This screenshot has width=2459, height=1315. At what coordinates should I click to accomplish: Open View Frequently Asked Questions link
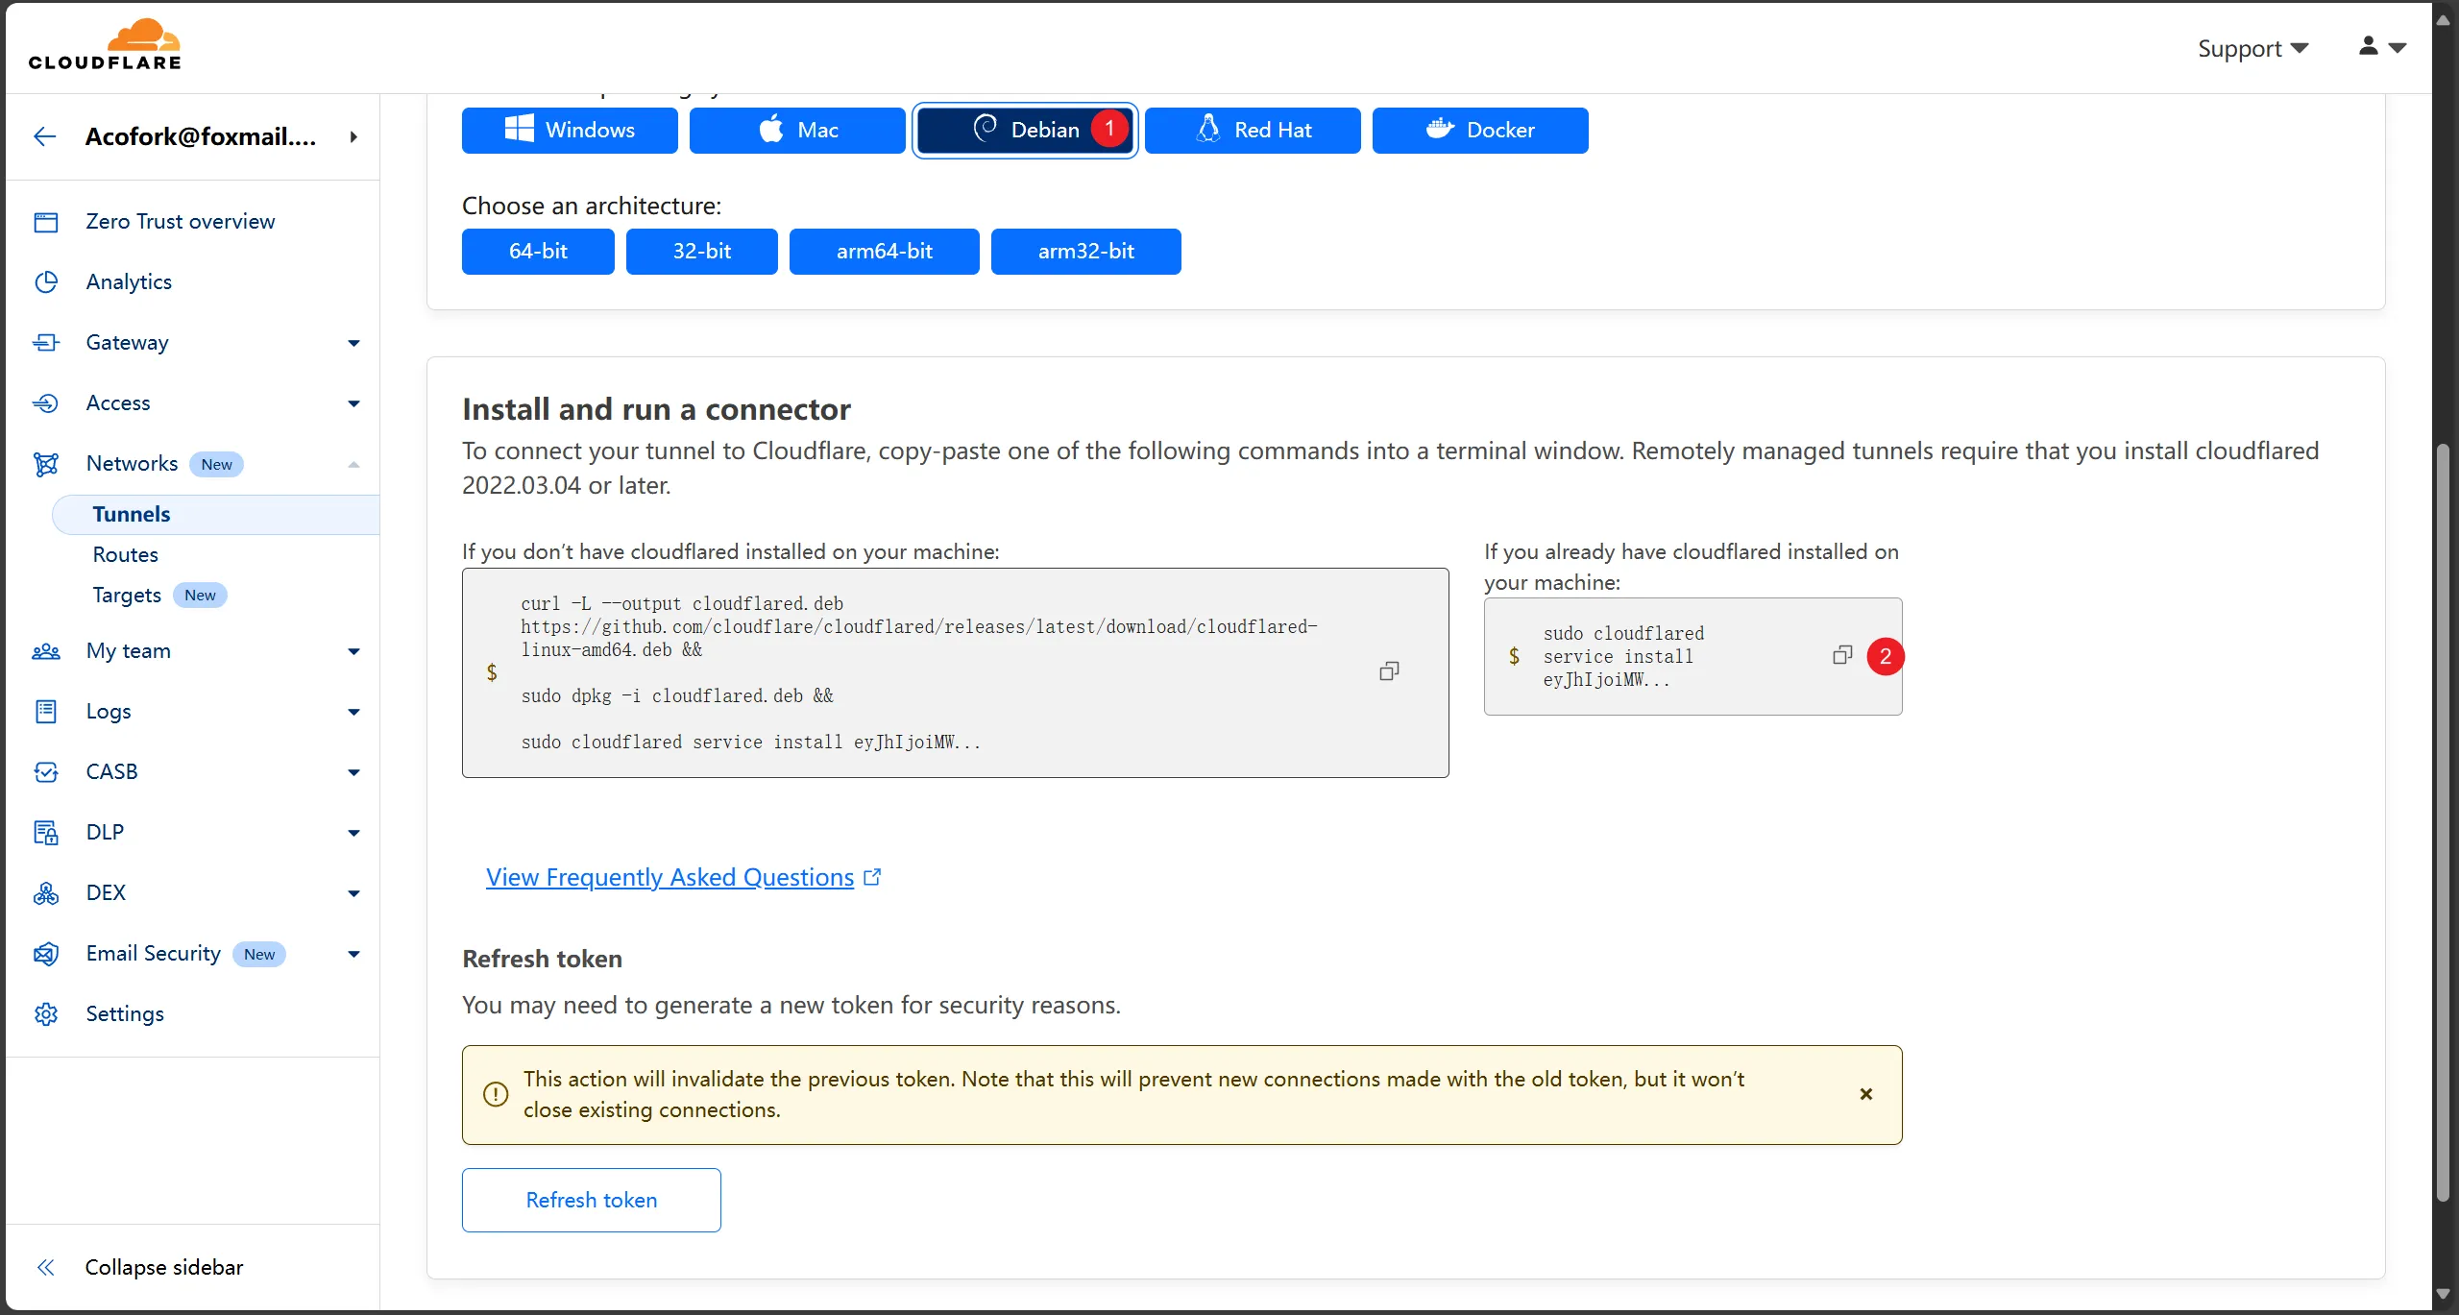pos(670,877)
